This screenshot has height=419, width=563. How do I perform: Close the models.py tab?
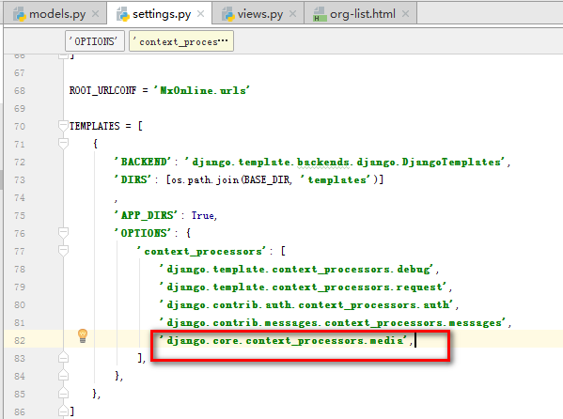tap(96, 14)
